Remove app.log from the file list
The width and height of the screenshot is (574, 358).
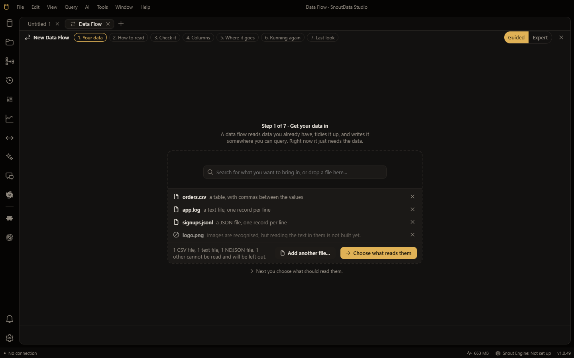[x=413, y=209]
